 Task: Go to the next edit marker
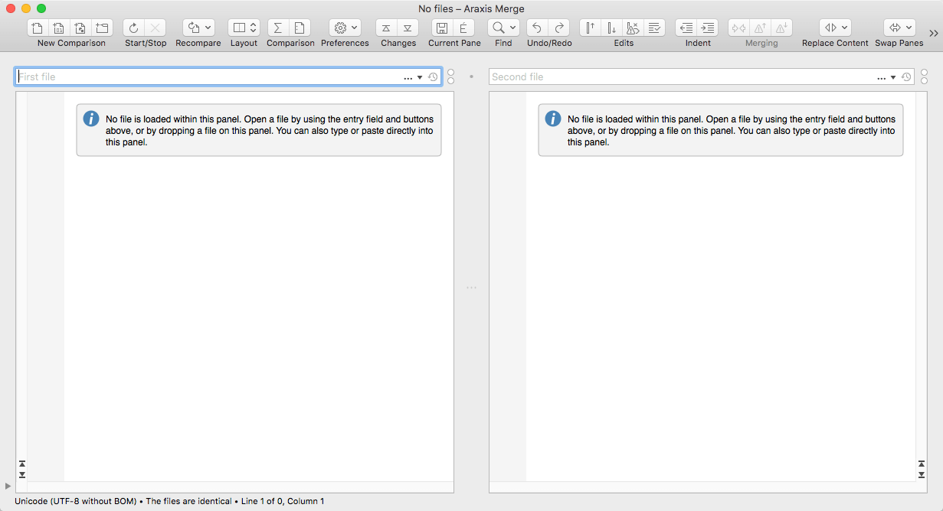pyautogui.click(x=612, y=28)
